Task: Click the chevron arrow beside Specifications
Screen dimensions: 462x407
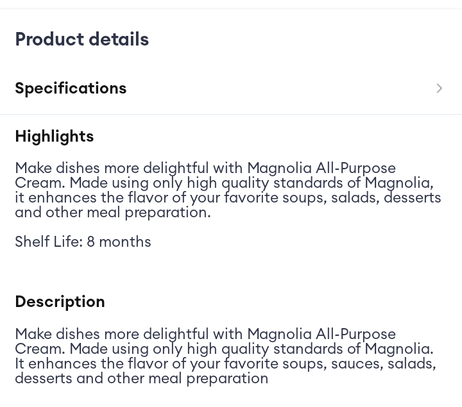Action: coord(440,88)
